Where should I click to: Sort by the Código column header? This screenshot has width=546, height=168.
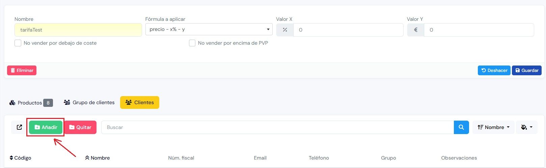click(21, 158)
